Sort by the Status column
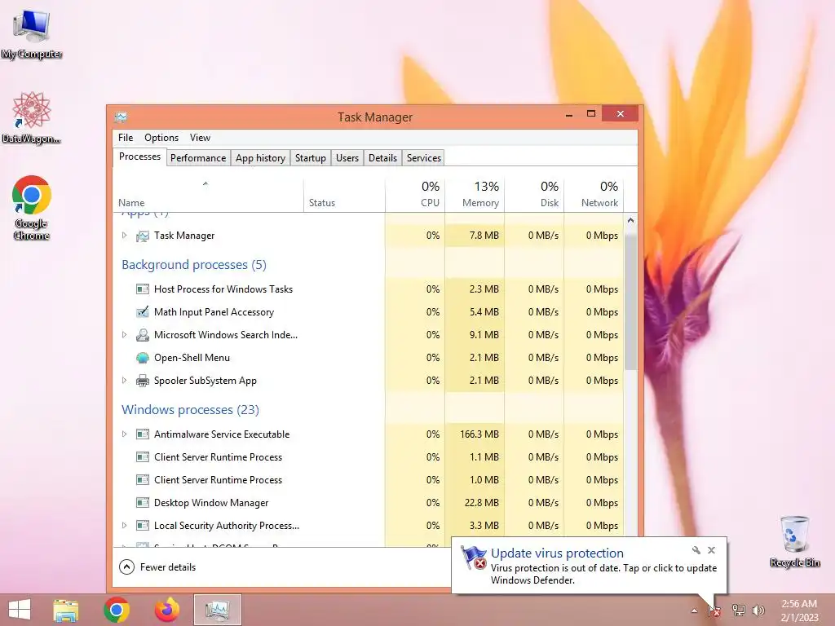 (x=345, y=196)
